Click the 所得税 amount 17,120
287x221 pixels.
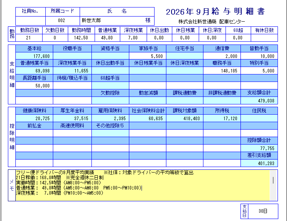pyautogui.click(x=222, y=118)
